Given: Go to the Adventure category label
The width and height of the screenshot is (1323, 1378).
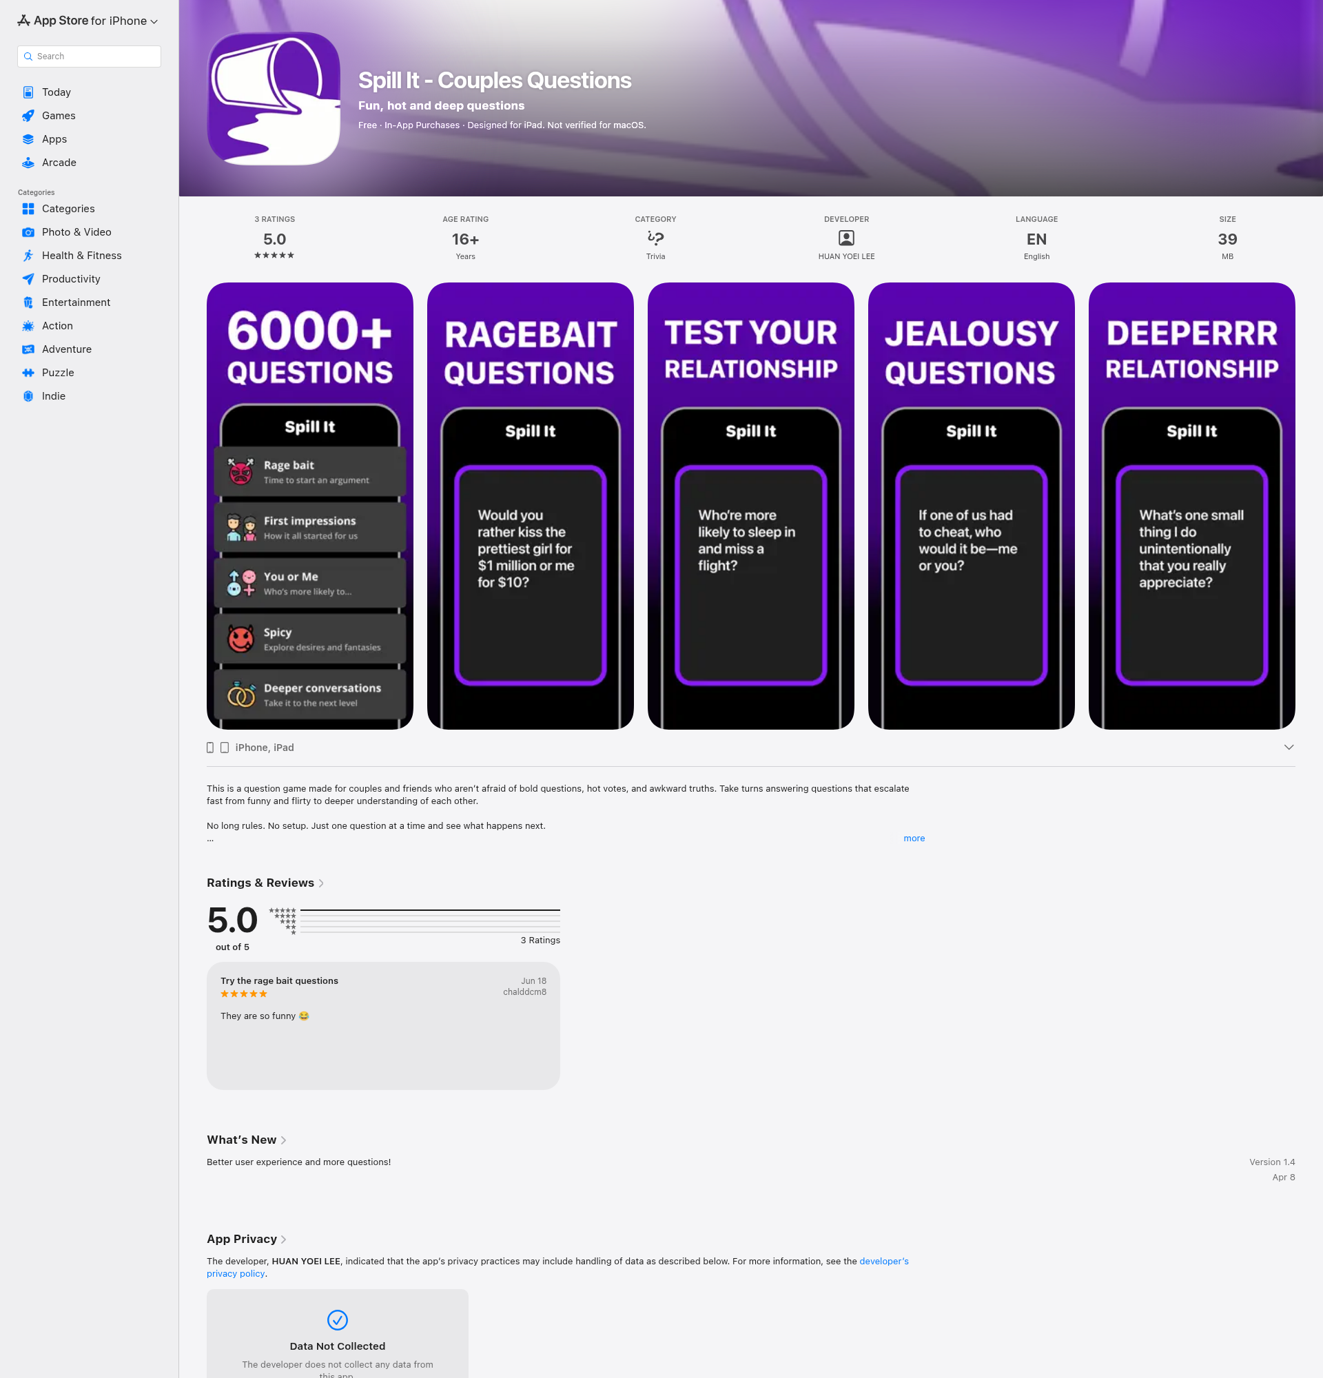Looking at the screenshot, I should pos(67,349).
